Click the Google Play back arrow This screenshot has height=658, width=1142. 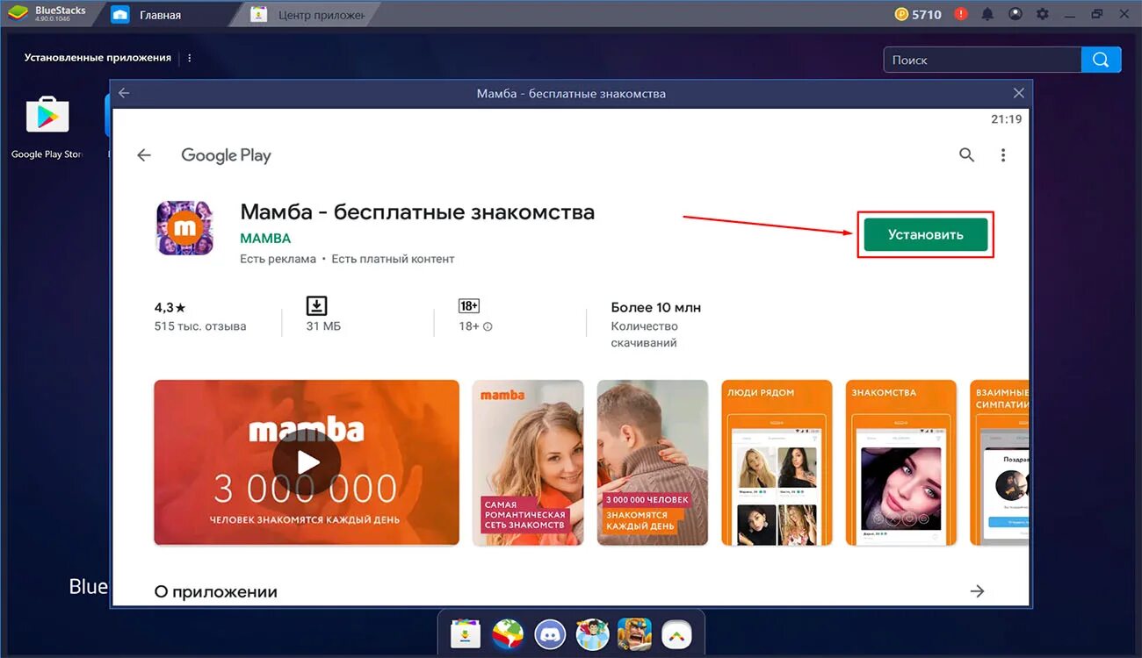[144, 155]
